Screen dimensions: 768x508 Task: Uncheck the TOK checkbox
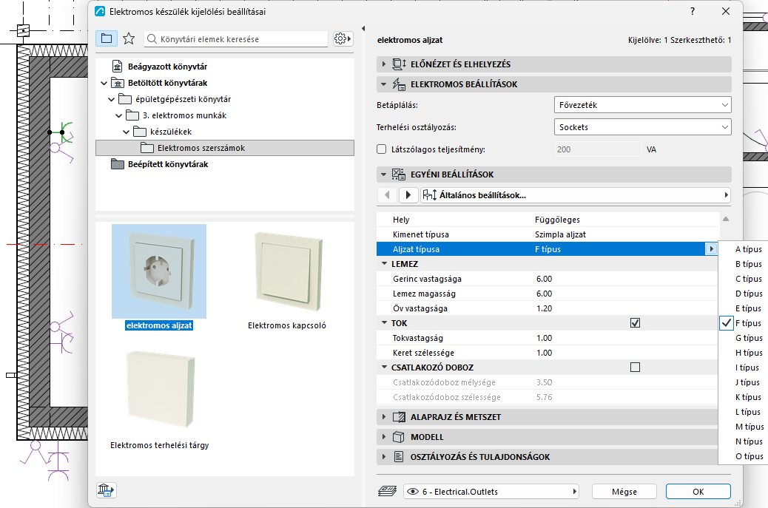coord(636,323)
